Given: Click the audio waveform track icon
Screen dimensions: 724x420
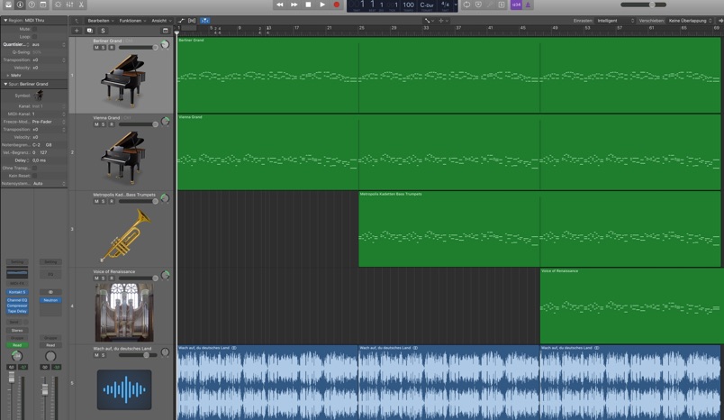Looking at the screenshot, I should pyautogui.click(x=124, y=389).
